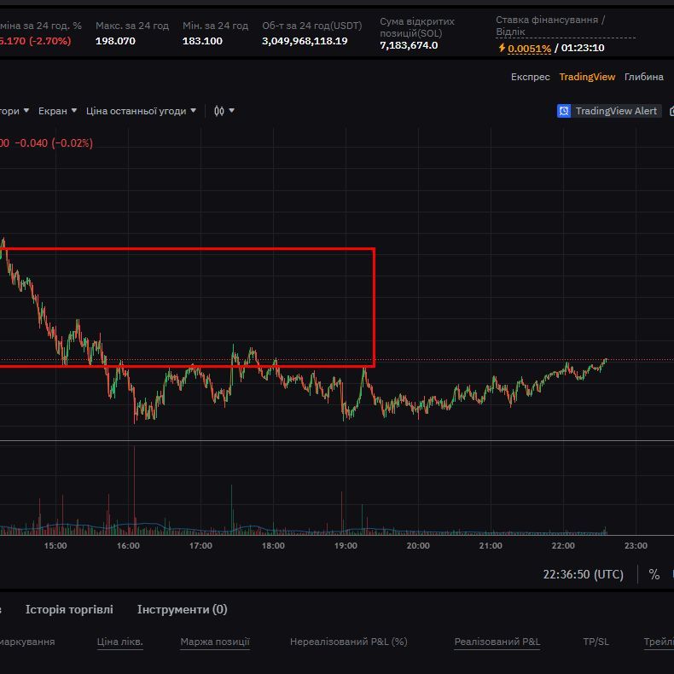Screen dimensions: 674x674
Task: Open the 22:36:50 (UTC) timezone selector
Action: (583, 574)
